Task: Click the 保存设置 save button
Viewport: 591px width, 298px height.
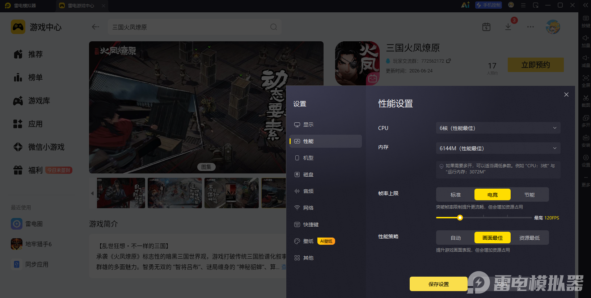Action: tap(439, 284)
